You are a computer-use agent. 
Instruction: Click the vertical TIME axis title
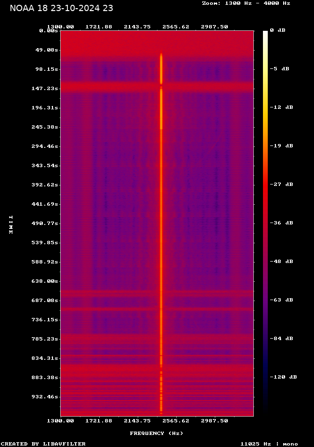[x=10, y=224]
